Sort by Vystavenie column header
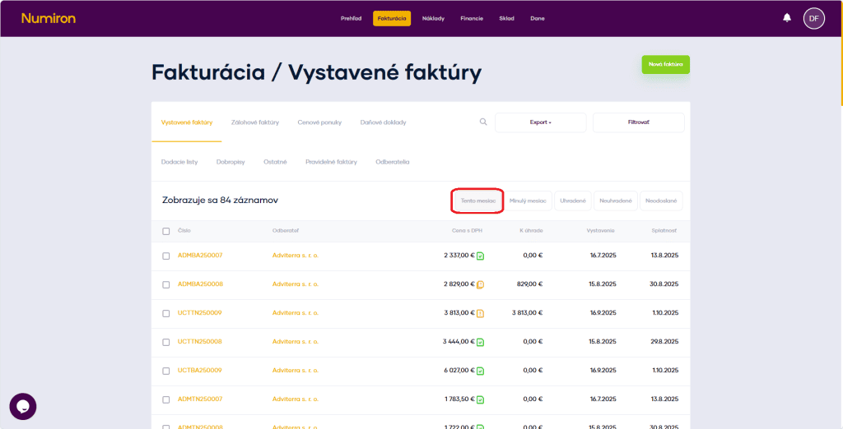Screen dimensions: 843x429 [600, 231]
